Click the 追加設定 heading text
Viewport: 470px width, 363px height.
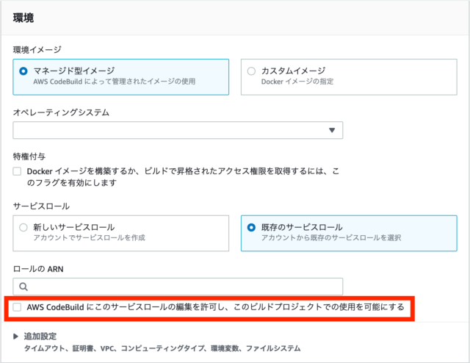(40, 337)
